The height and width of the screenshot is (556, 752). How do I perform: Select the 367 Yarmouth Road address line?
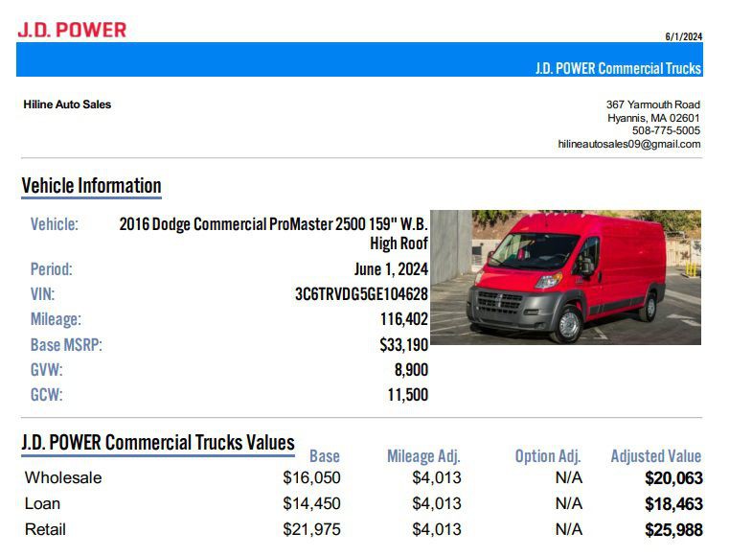click(x=652, y=104)
